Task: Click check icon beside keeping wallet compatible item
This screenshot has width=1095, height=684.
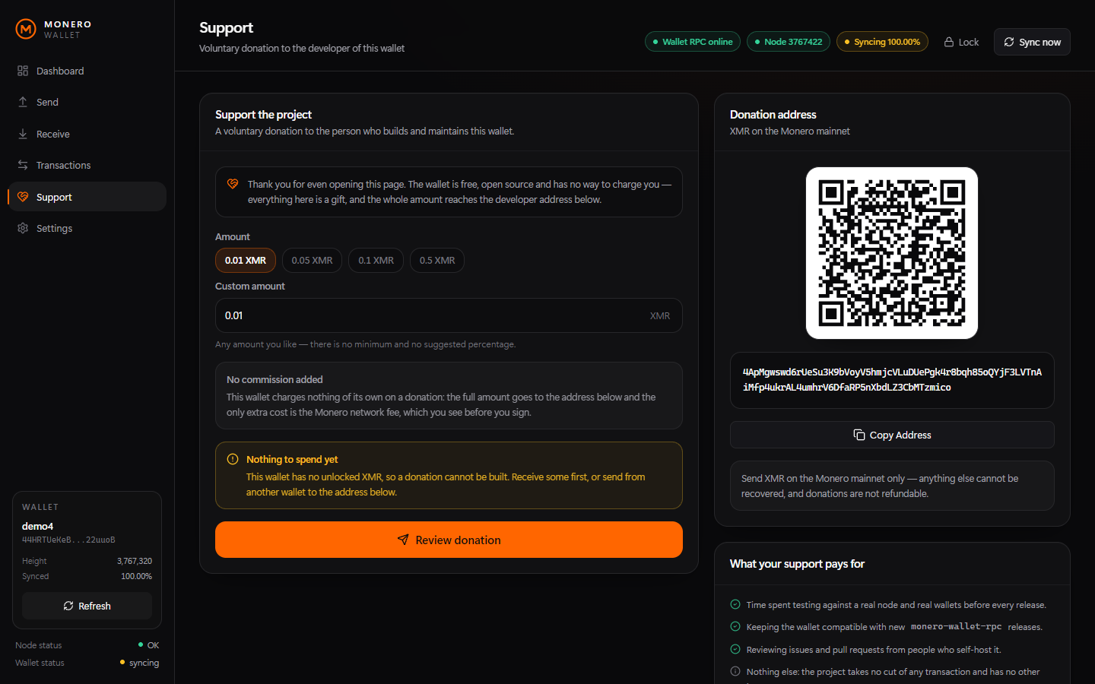Action: pyautogui.click(x=735, y=627)
